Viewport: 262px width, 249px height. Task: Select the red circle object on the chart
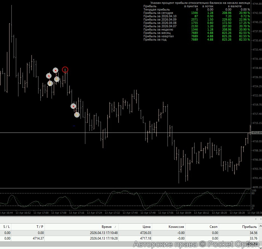point(65,70)
